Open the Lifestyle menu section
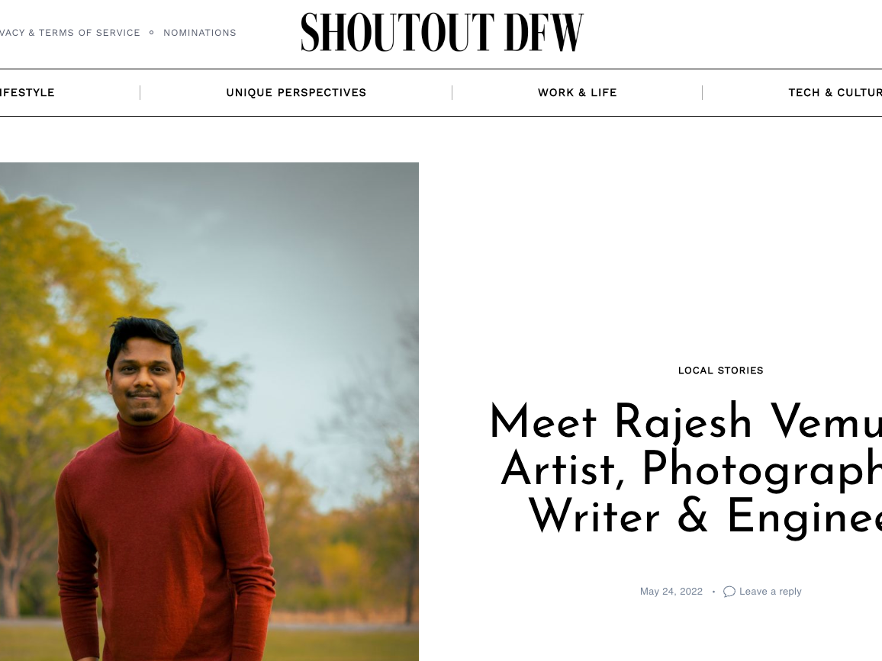882x661 pixels. coord(27,92)
